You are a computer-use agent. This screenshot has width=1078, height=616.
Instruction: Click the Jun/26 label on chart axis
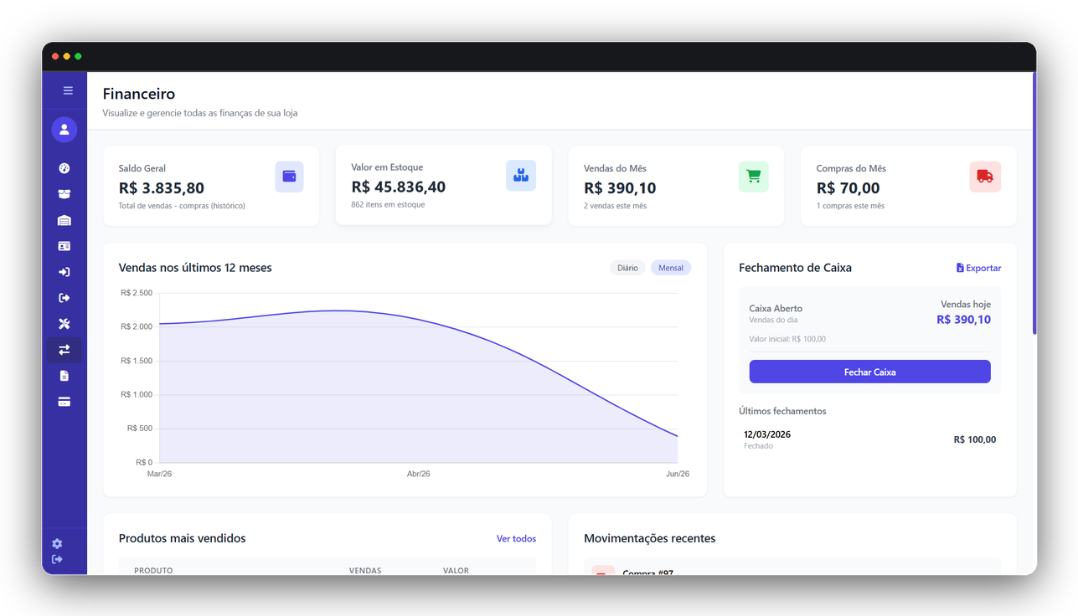pos(678,474)
